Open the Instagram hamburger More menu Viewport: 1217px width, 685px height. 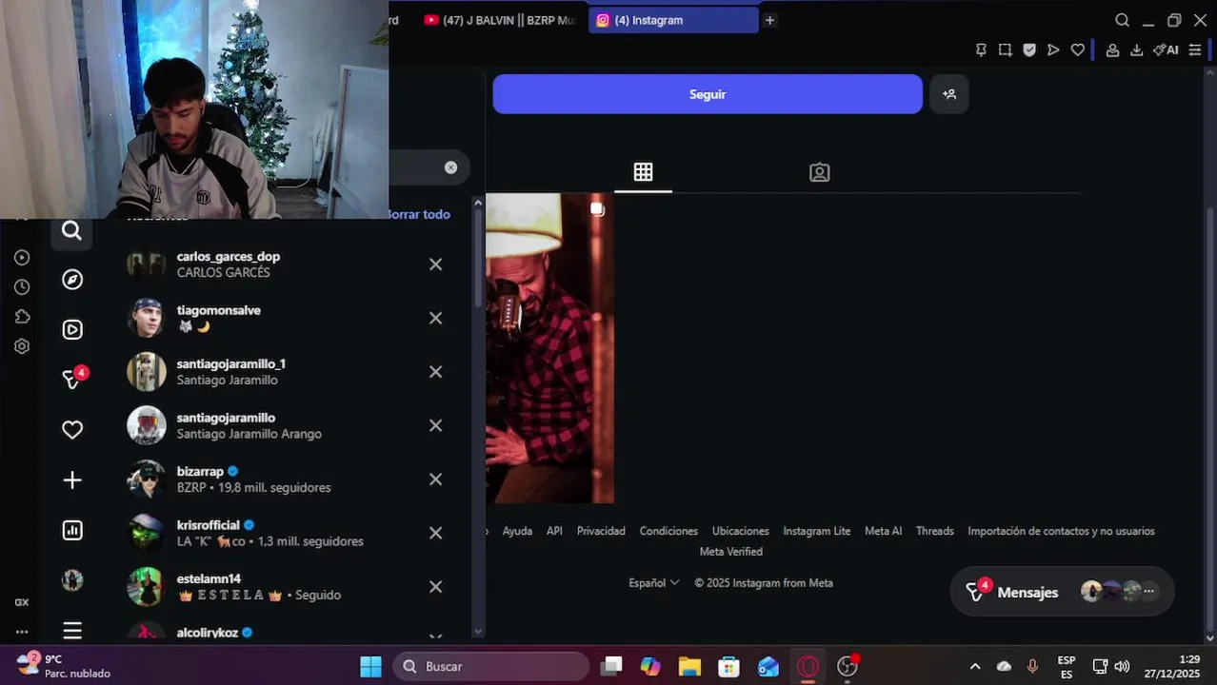(72, 630)
